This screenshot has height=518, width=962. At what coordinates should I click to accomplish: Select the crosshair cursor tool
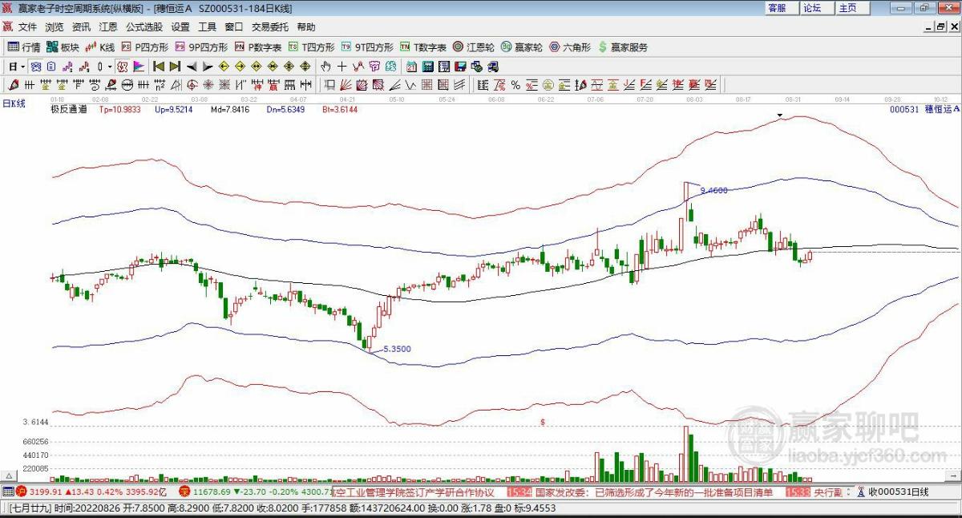pyautogui.click(x=342, y=67)
